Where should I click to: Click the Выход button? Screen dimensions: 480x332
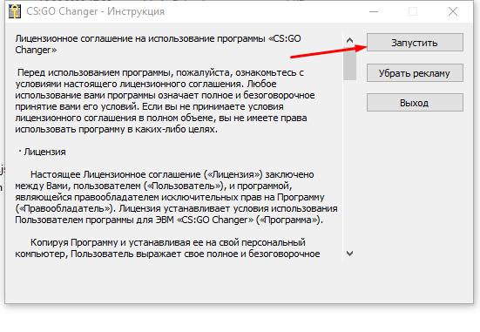coord(415,102)
